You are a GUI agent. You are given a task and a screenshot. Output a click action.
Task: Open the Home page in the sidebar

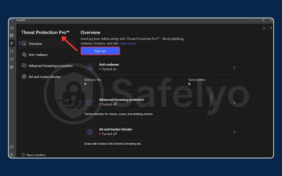click(x=12, y=27)
